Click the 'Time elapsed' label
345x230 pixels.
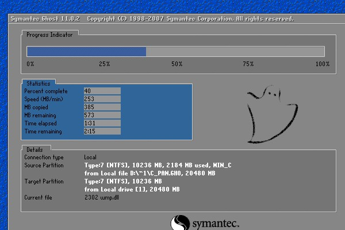pyautogui.click(x=40, y=123)
